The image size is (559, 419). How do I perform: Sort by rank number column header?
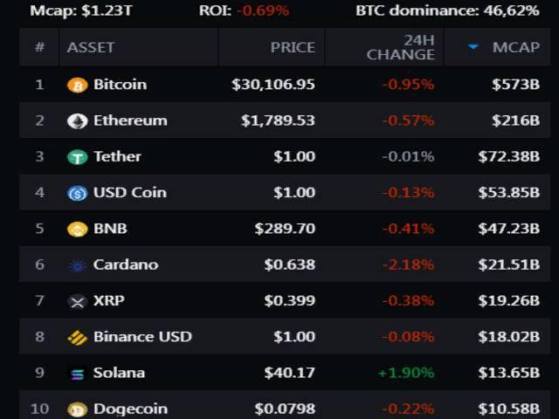tap(39, 47)
